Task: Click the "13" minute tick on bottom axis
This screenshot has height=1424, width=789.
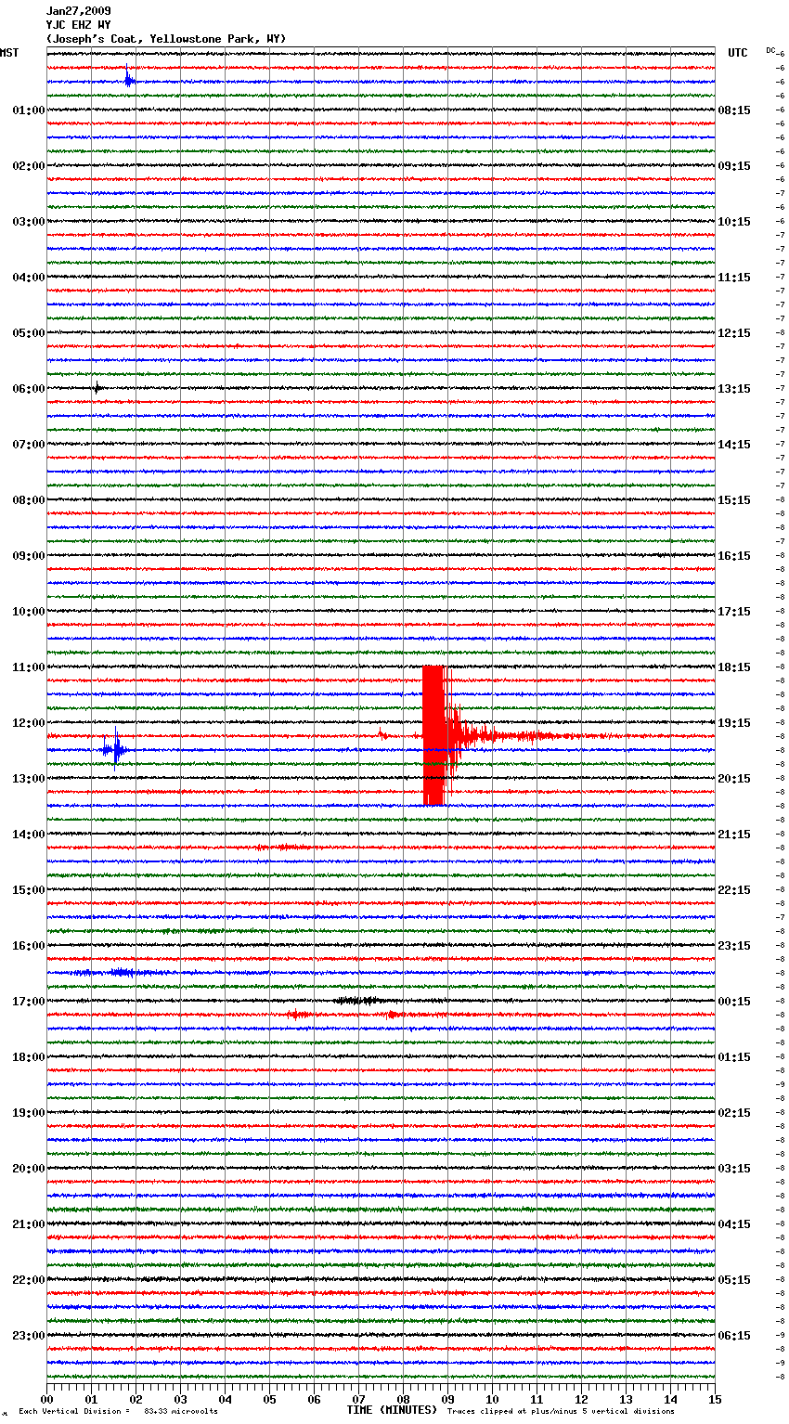Action: [627, 1399]
